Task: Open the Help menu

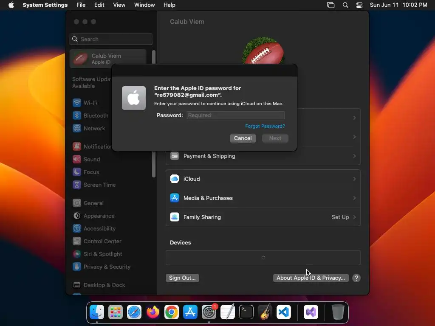Action: tap(169, 5)
